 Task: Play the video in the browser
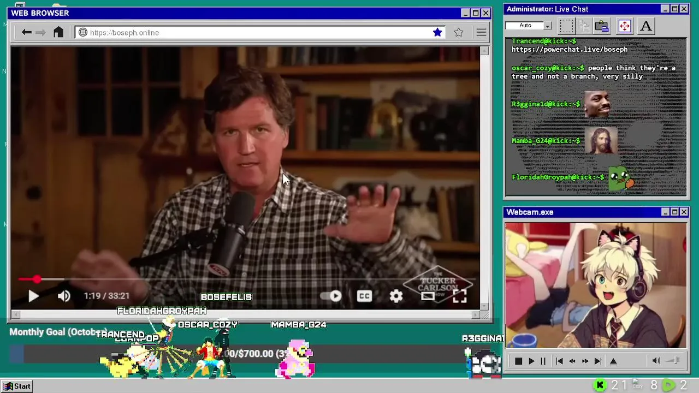click(x=33, y=296)
